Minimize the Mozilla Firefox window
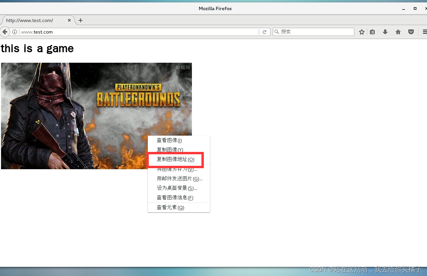Screen dimensions: 427x276 [x=404, y=9]
